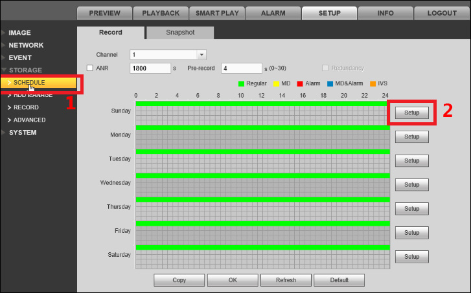Click the yellow MD legend swatch
This screenshot has height=293, width=471.
click(277, 83)
